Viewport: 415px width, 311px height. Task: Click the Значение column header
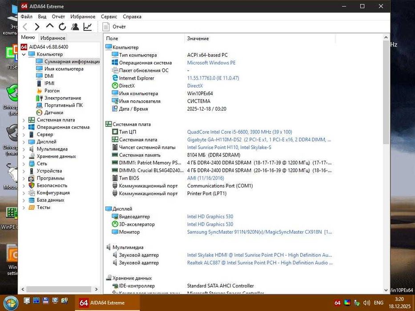coord(260,38)
